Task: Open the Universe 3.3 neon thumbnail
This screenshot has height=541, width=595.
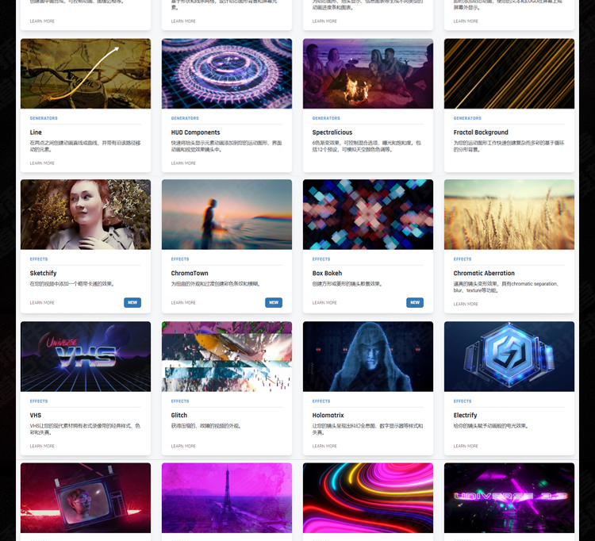Action: tap(509, 497)
